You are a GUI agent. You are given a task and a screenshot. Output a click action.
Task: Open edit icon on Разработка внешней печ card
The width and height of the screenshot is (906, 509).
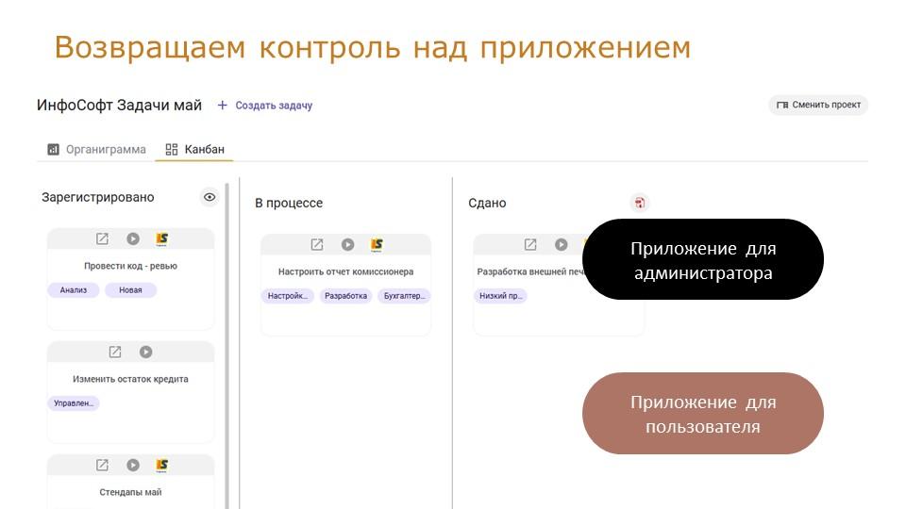coord(530,245)
